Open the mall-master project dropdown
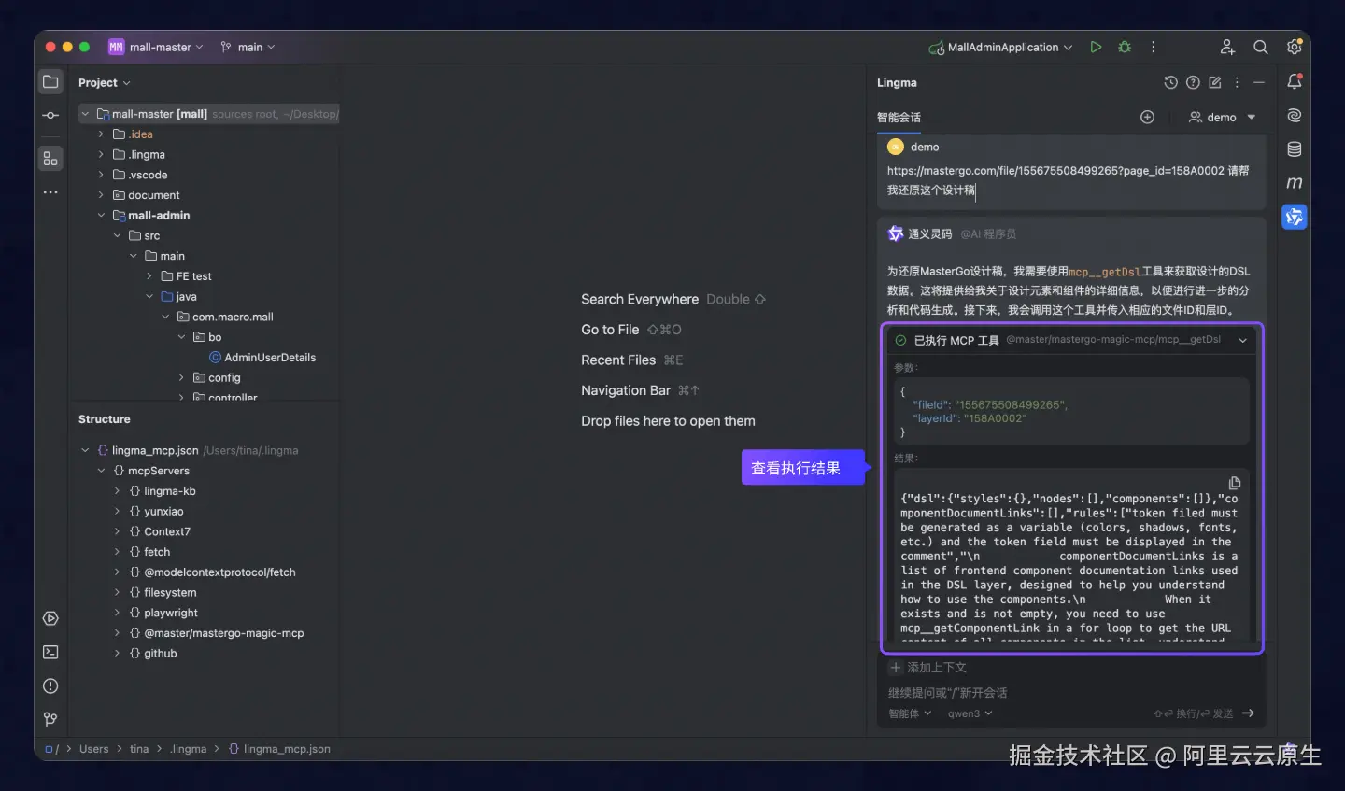 156,47
